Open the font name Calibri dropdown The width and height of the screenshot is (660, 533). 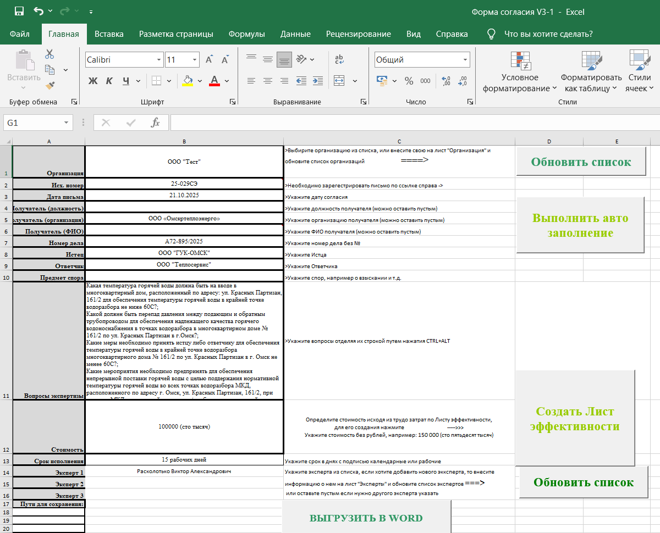click(159, 60)
